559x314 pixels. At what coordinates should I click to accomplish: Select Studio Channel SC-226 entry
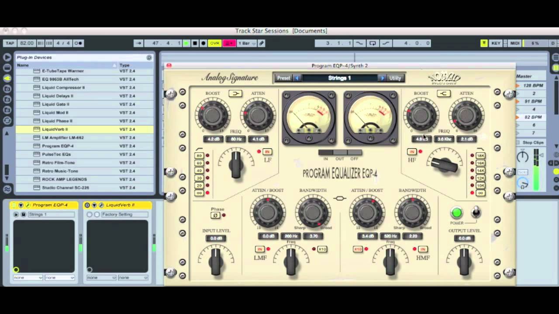[x=85, y=188]
